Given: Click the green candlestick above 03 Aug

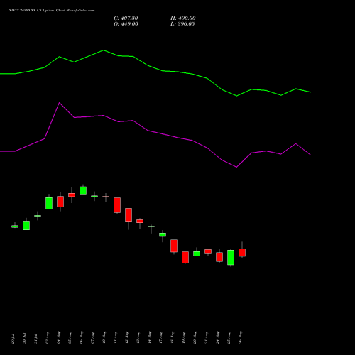Looking at the screenshot, I should (x=49, y=203).
